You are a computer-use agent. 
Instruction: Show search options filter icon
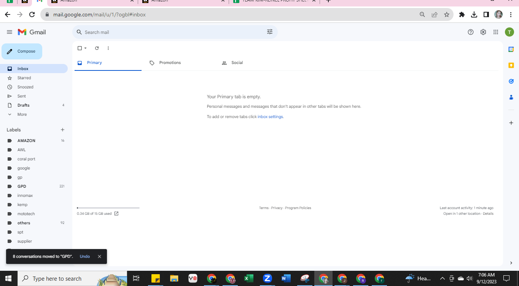[x=270, y=32]
